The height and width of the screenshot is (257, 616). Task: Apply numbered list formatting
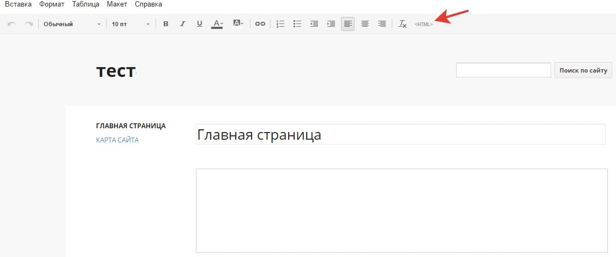pyautogui.click(x=280, y=24)
